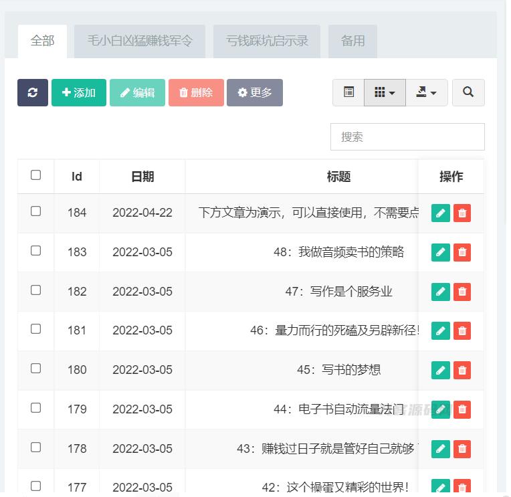The image size is (511, 497).
Task: Mark the checkbox for row 177
Action: point(35,486)
